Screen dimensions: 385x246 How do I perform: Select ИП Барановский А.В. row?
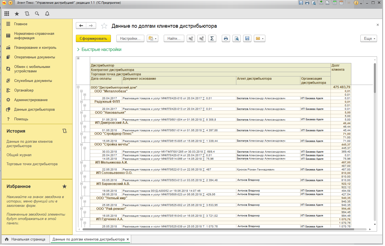coord(210,184)
